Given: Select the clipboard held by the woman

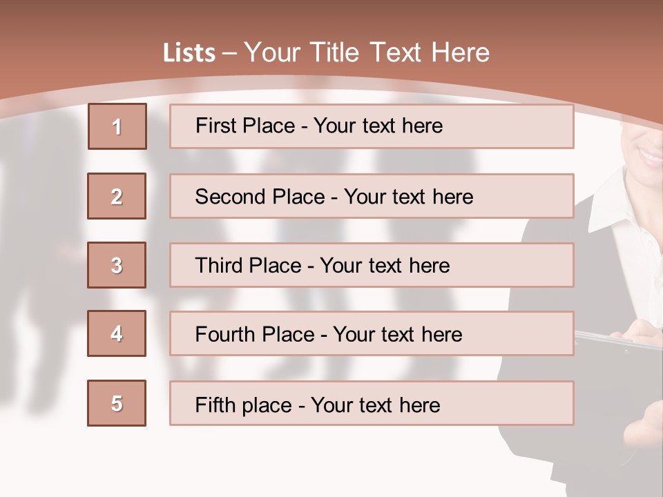Looking at the screenshot, I should pyautogui.click(x=618, y=342).
